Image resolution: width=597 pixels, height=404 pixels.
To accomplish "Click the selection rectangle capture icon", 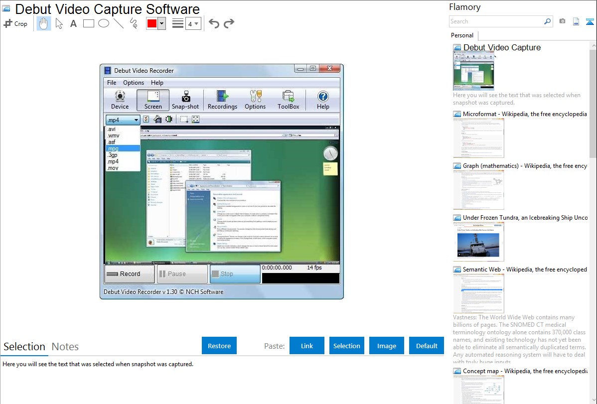I will pyautogui.click(x=184, y=119).
